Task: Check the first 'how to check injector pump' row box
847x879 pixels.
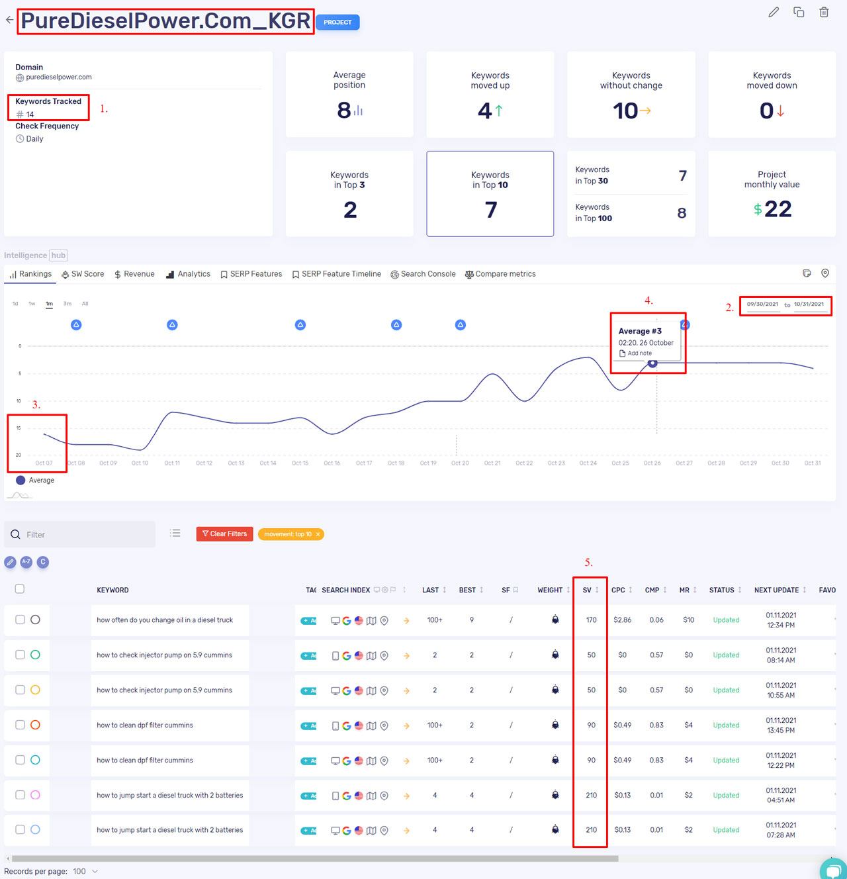Action: click(20, 655)
